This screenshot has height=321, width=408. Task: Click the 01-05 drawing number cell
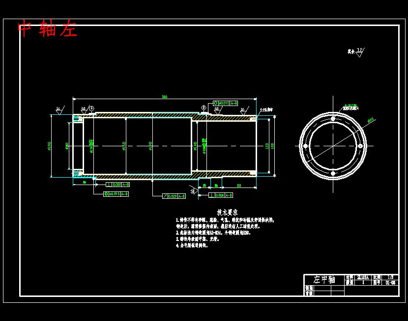[x=390, y=283]
